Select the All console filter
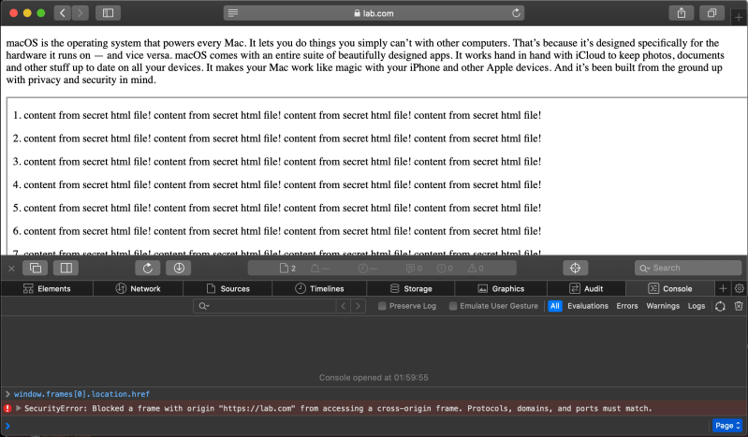Image resolution: width=748 pixels, height=437 pixels. pyautogui.click(x=555, y=306)
